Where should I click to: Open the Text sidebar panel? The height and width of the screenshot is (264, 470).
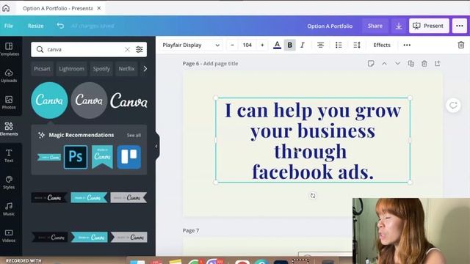[9, 155]
